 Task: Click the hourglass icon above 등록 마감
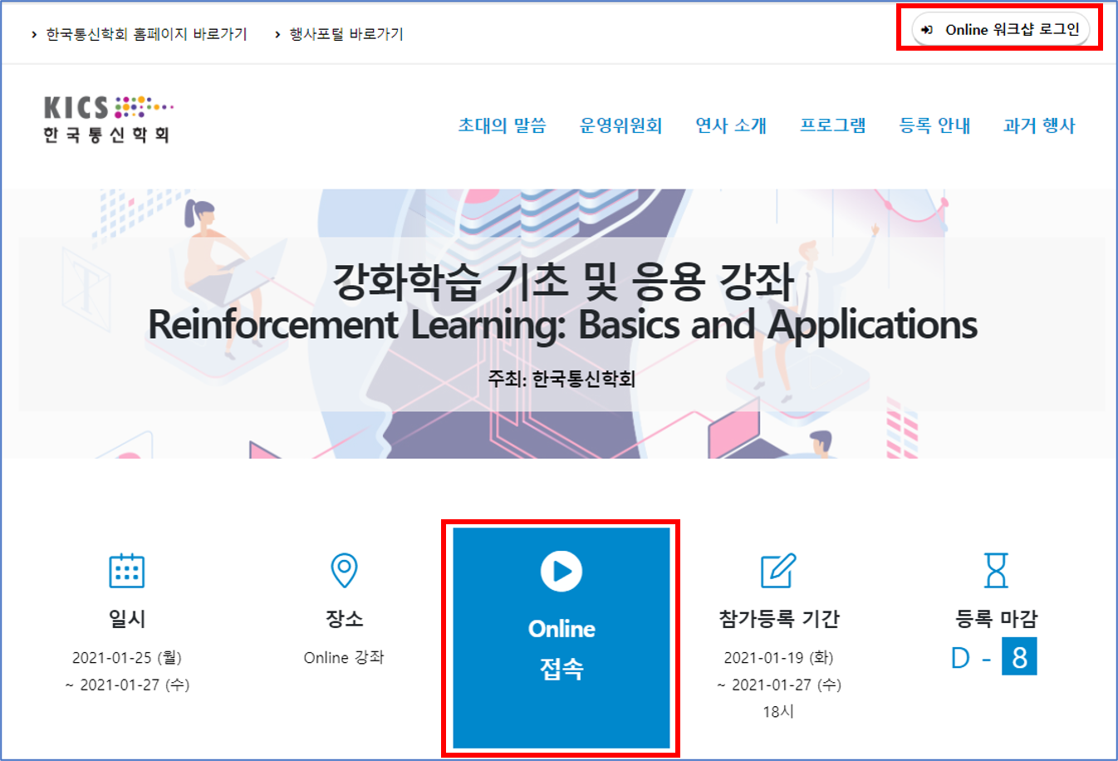tap(996, 571)
